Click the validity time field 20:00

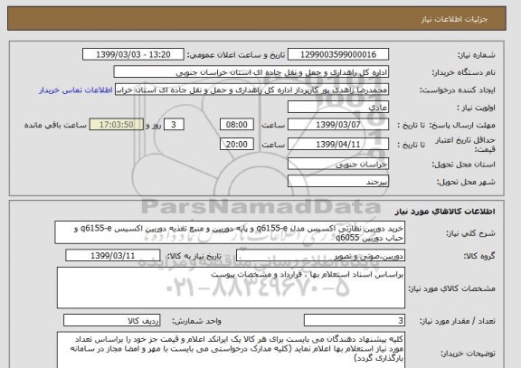(237, 145)
